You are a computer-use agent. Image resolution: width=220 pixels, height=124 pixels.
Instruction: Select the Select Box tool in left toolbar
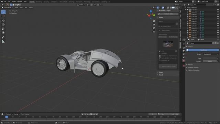click(3, 12)
